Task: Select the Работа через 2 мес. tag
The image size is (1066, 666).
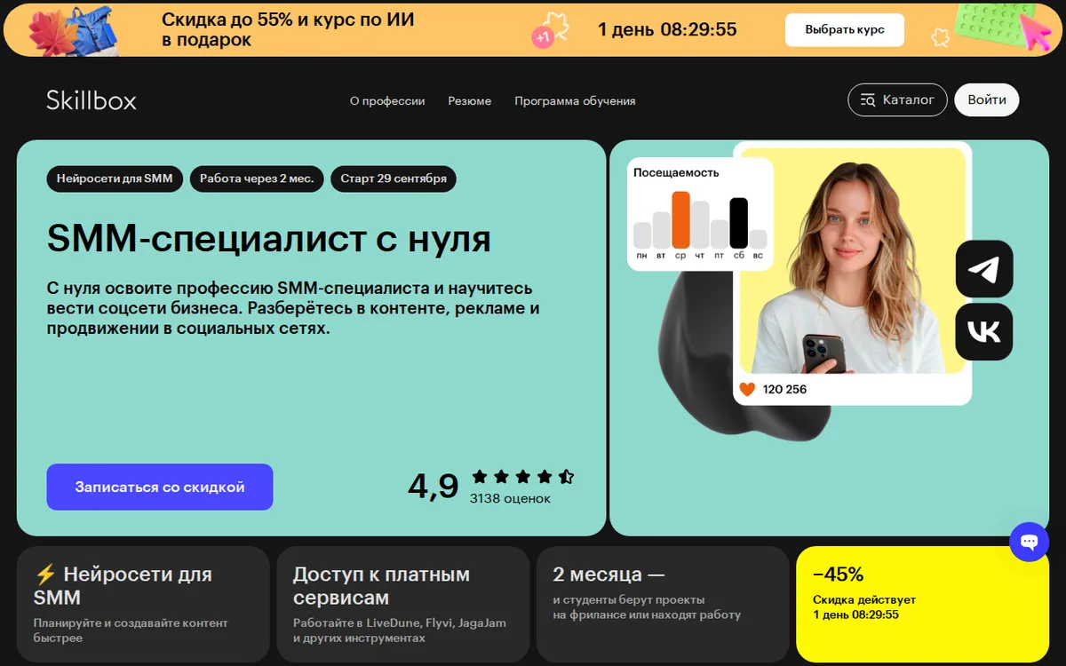Action: 257,178
